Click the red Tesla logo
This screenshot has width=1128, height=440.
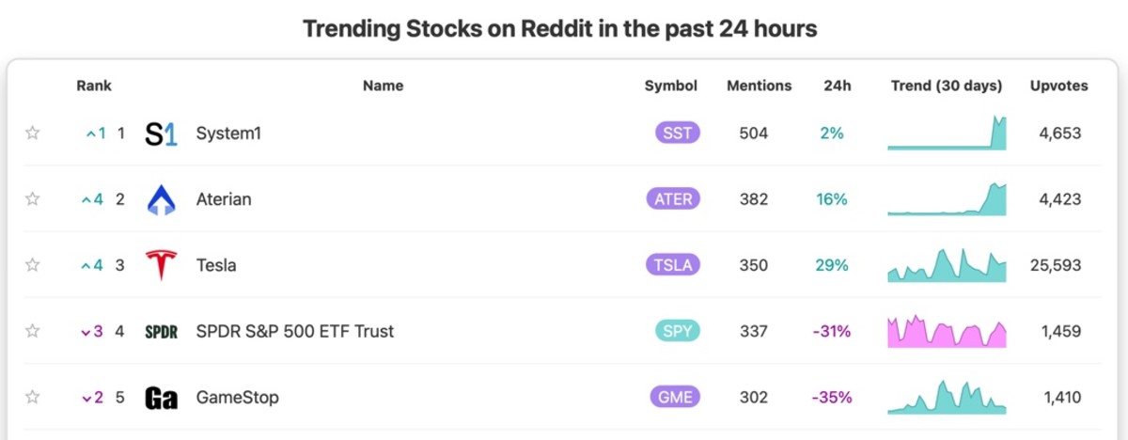pyautogui.click(x=162, y=265)
